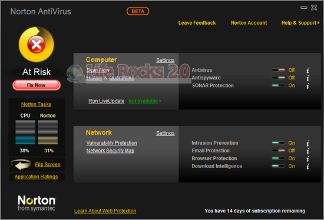Open info icon for Antivirus
Viewport: 324px width, 220px height.
pyautogui.click(x=308, y=70)
